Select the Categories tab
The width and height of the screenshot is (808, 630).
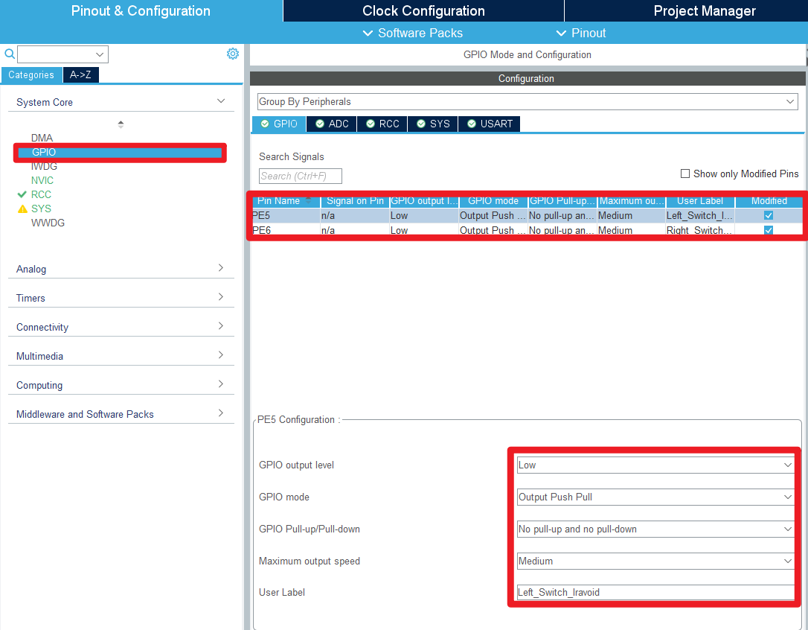tap(31, 74)
